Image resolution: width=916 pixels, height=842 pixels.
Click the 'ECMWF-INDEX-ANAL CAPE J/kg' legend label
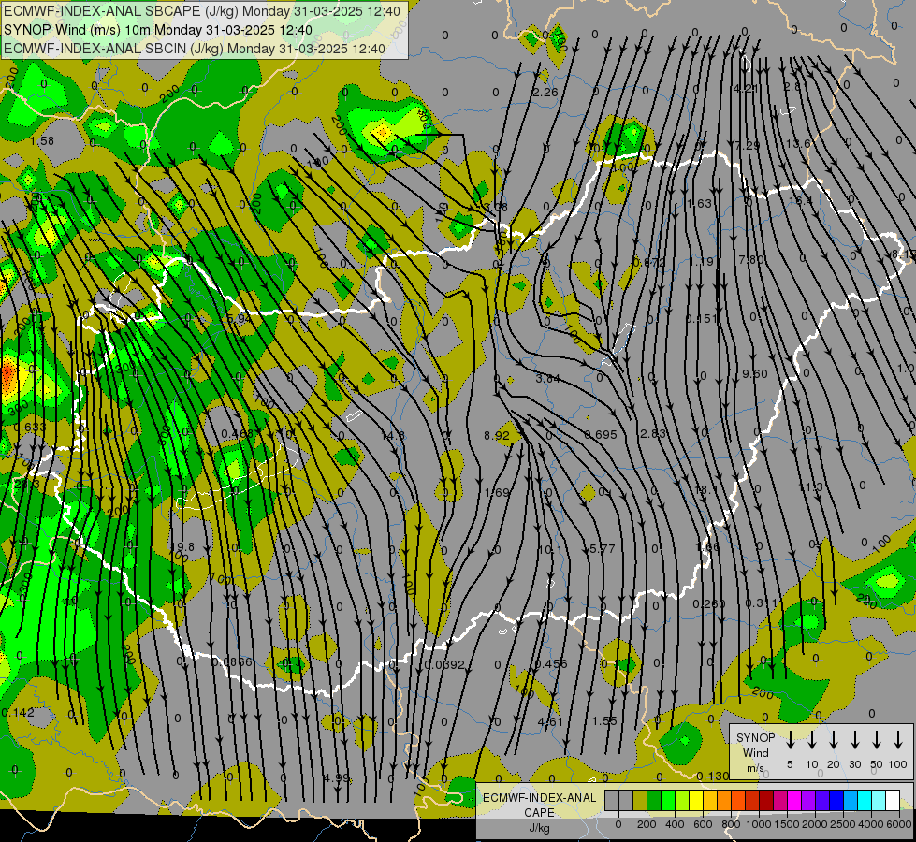(x=539, y=812)
